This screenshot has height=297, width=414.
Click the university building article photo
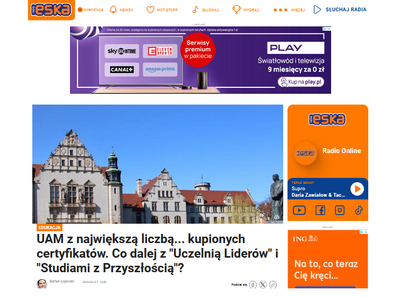pos(157,164)
